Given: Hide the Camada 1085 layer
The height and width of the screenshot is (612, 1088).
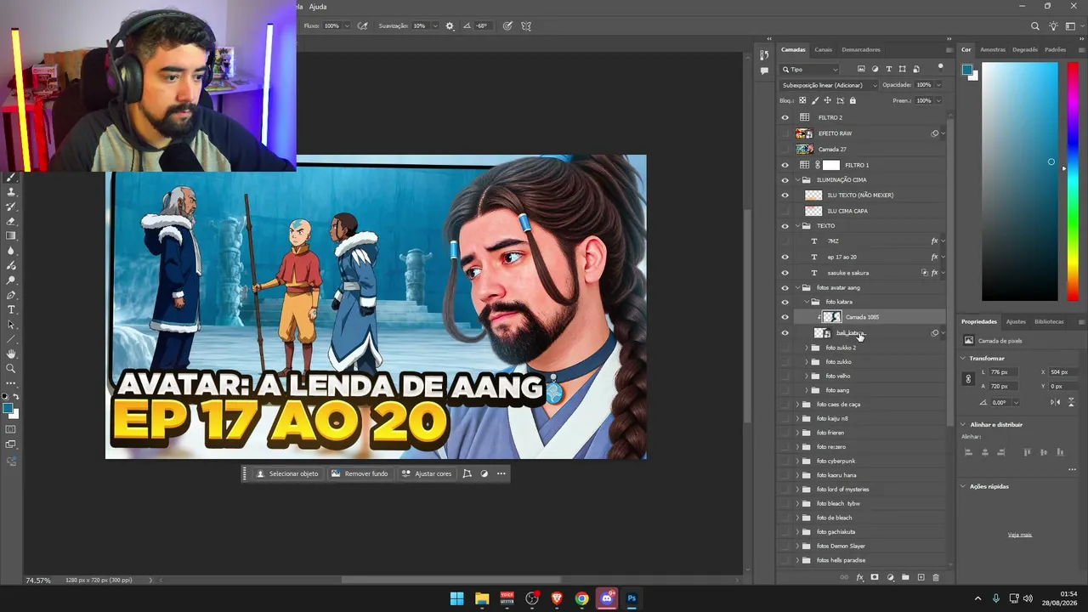Looking at the screenshot, I should [785, 317].
